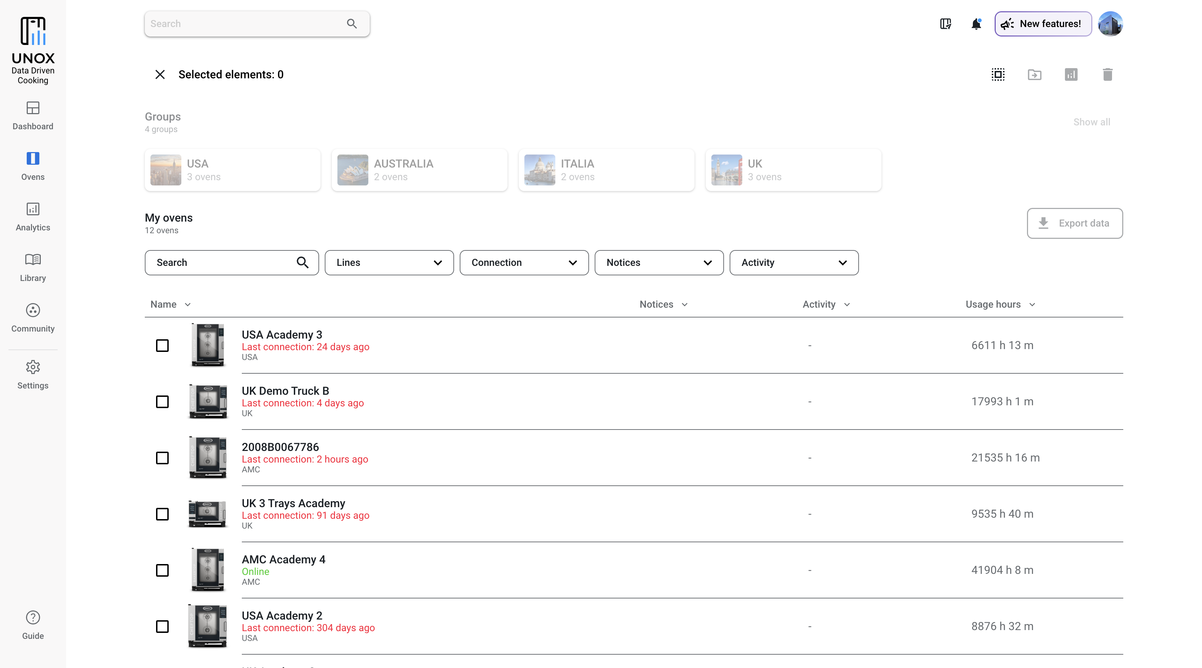Select the UK Demo Truck B checkbox
The width and height of the screenshot is (1202, 668).
(x=162, y=401)
